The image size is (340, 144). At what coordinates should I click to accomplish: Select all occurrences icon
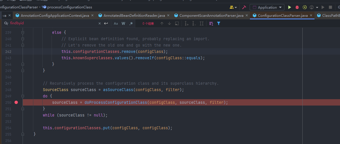[202, 23]
